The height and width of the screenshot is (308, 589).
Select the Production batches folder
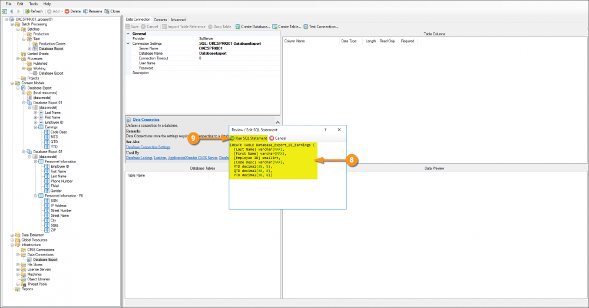(x=41, y=34)
